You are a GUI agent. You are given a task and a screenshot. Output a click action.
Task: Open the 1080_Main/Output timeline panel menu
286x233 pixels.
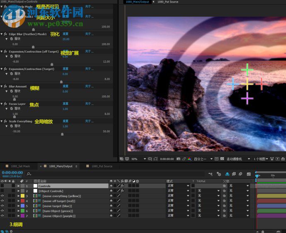(76, 166)
